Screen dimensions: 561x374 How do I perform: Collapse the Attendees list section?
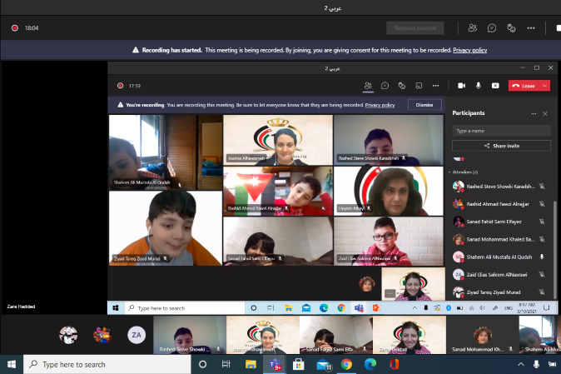click(x=450, y=172)
